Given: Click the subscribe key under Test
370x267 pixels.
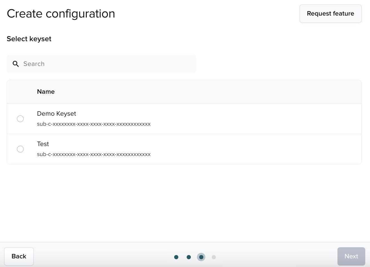Looking at the screenshot, I should pyautogui.click(x=94, y=154).
